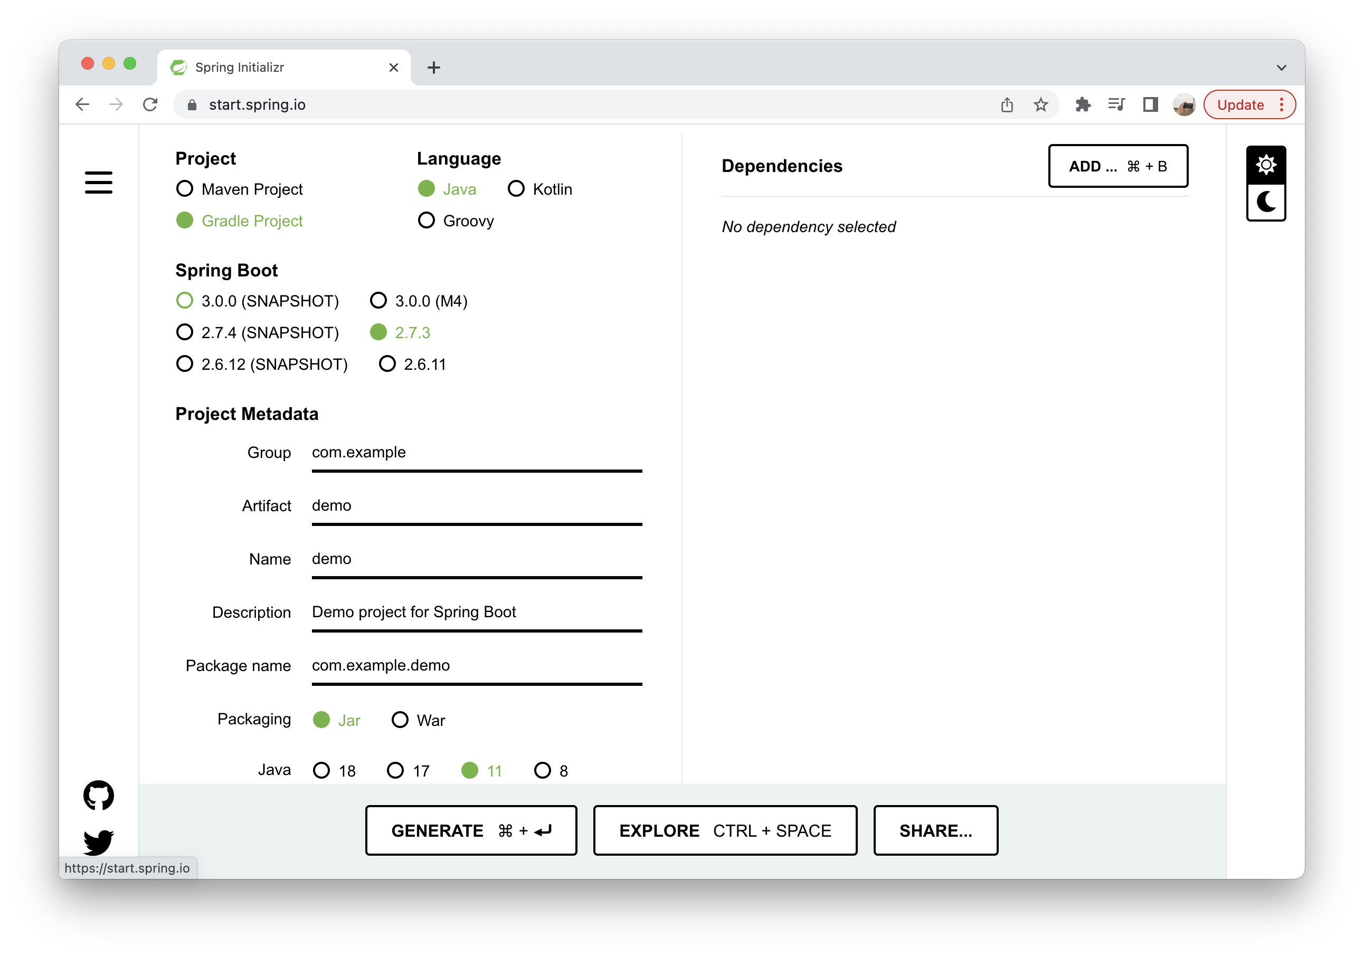Image resolution: width=1364 pixels, height=957 pixels.
Task: Select Spring Boot 3.0.0 (M4)
Action: click(x=419, y=301)
